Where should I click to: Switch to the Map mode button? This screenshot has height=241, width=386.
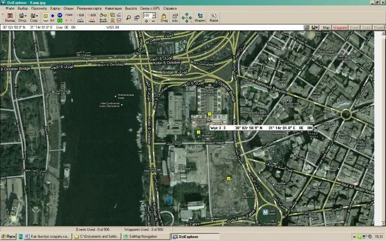click(326, 27)
